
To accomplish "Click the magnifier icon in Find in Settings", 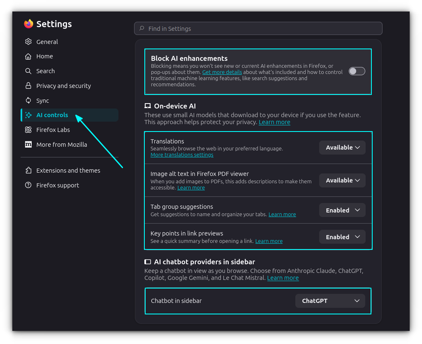I will 141,28.
